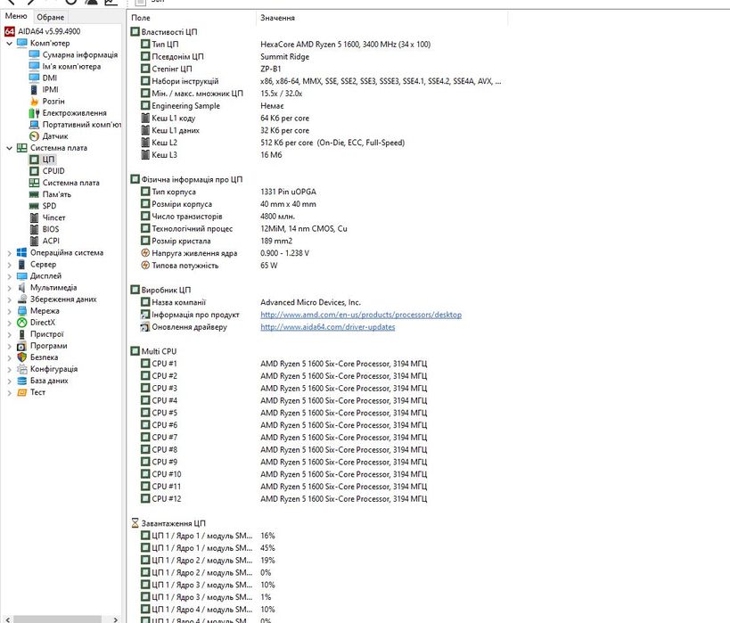Select the Безпека shield icon
Image resolution: width=730 pixels, height=623 pixels.
(21, 357)
